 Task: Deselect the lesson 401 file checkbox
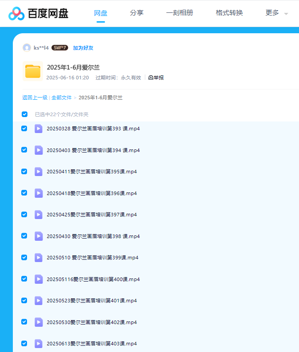click(24, 300)
